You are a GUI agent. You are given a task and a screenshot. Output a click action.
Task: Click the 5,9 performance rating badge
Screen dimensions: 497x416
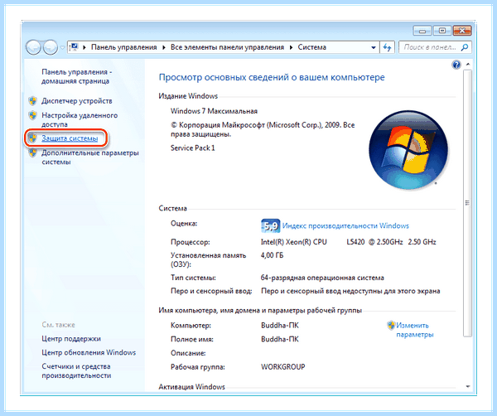coord(270,225)
